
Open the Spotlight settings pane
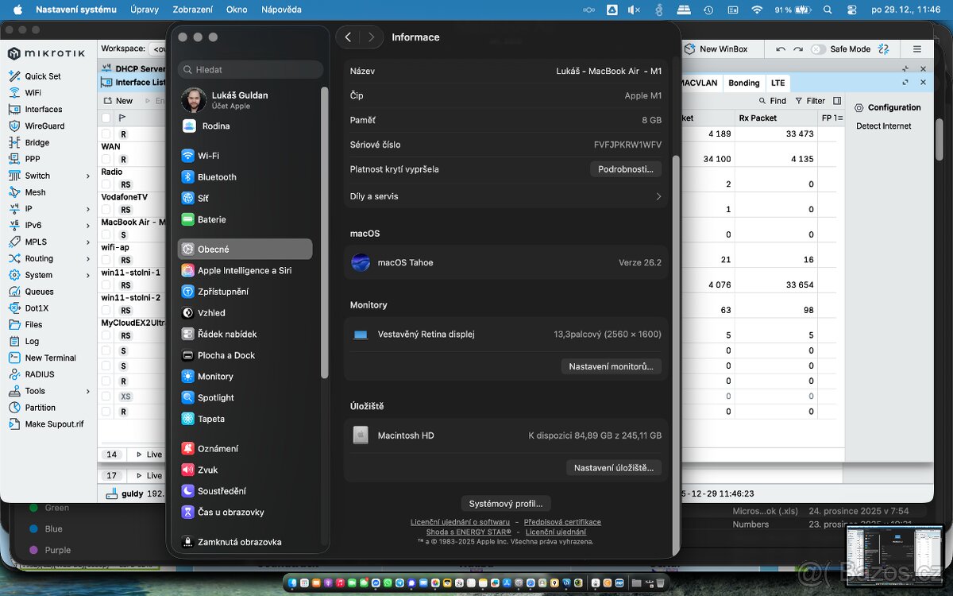click(215, 397)
